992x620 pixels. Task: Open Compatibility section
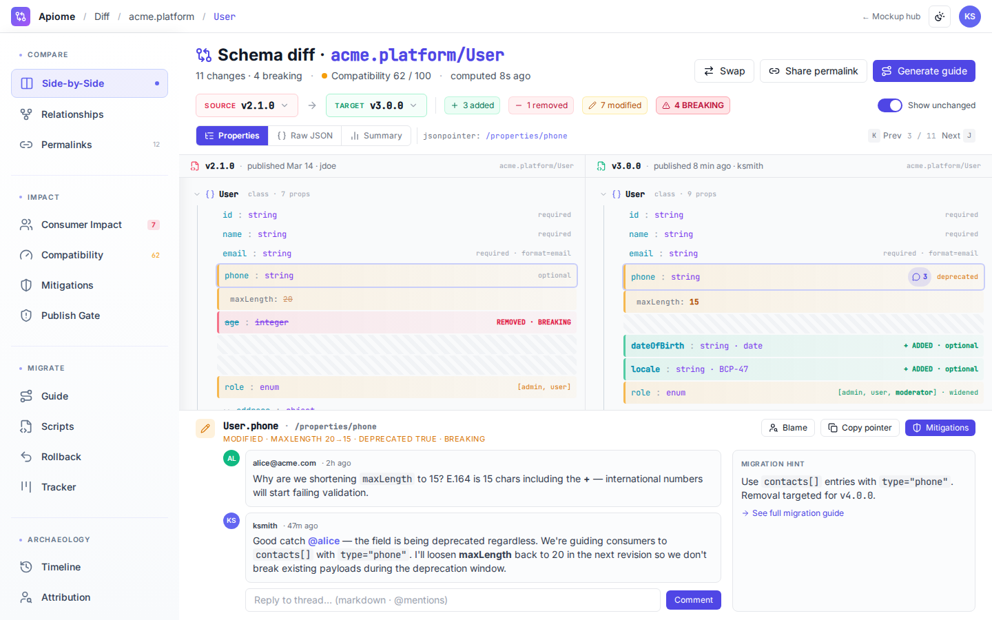point(90,255)
